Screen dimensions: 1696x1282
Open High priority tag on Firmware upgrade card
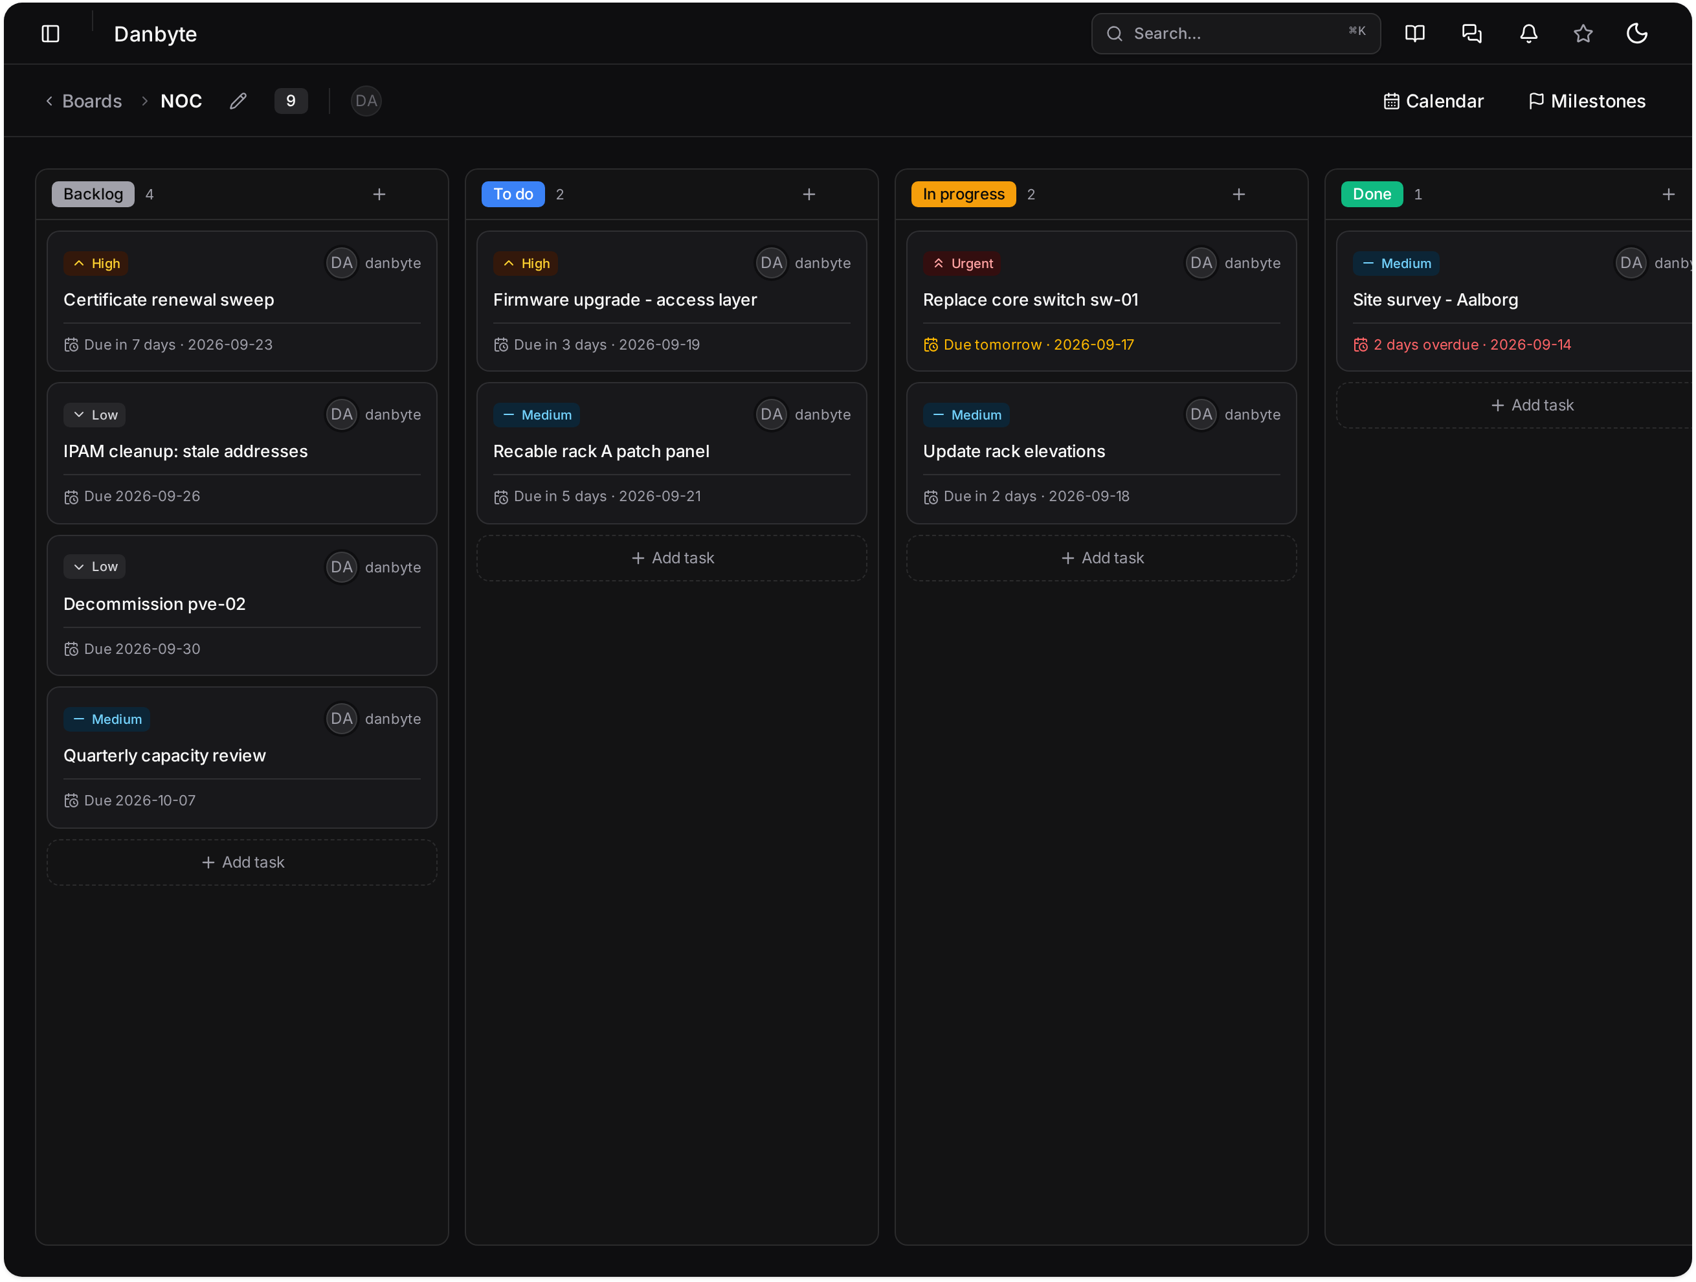pyautogui.click(x=525, y=264)
